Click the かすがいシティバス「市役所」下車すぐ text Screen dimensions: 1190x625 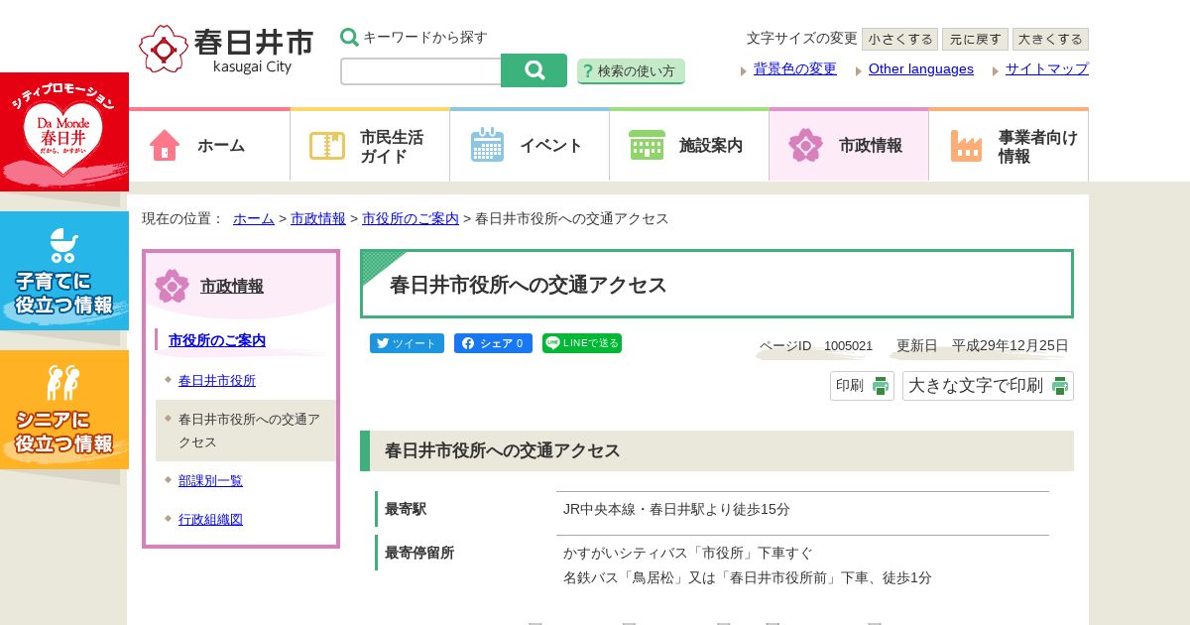click(x=687, y=553)
